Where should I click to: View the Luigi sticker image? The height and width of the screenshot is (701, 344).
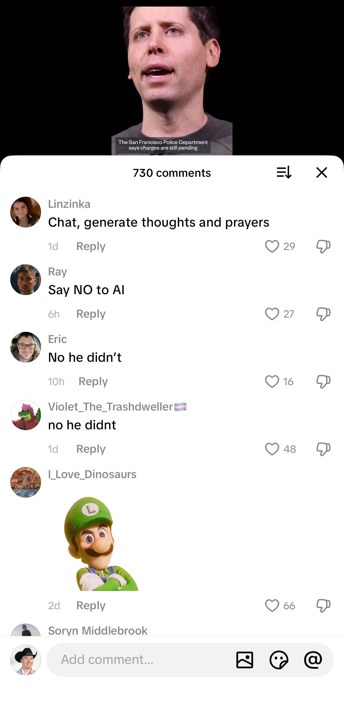click(101, 544)
